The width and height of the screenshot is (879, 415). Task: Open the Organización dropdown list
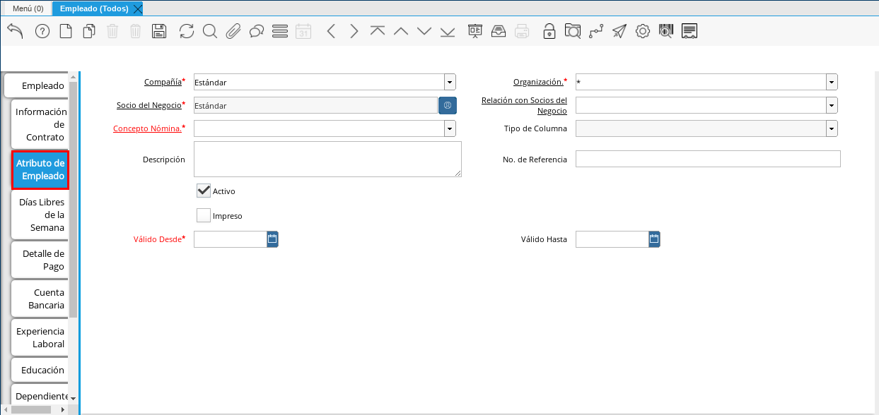click(x=832, y=82)
